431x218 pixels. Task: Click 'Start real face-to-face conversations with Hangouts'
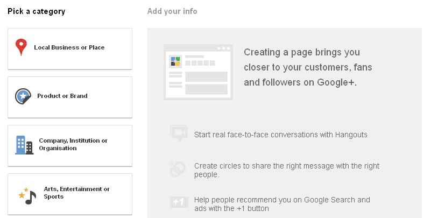click(281, 135)
